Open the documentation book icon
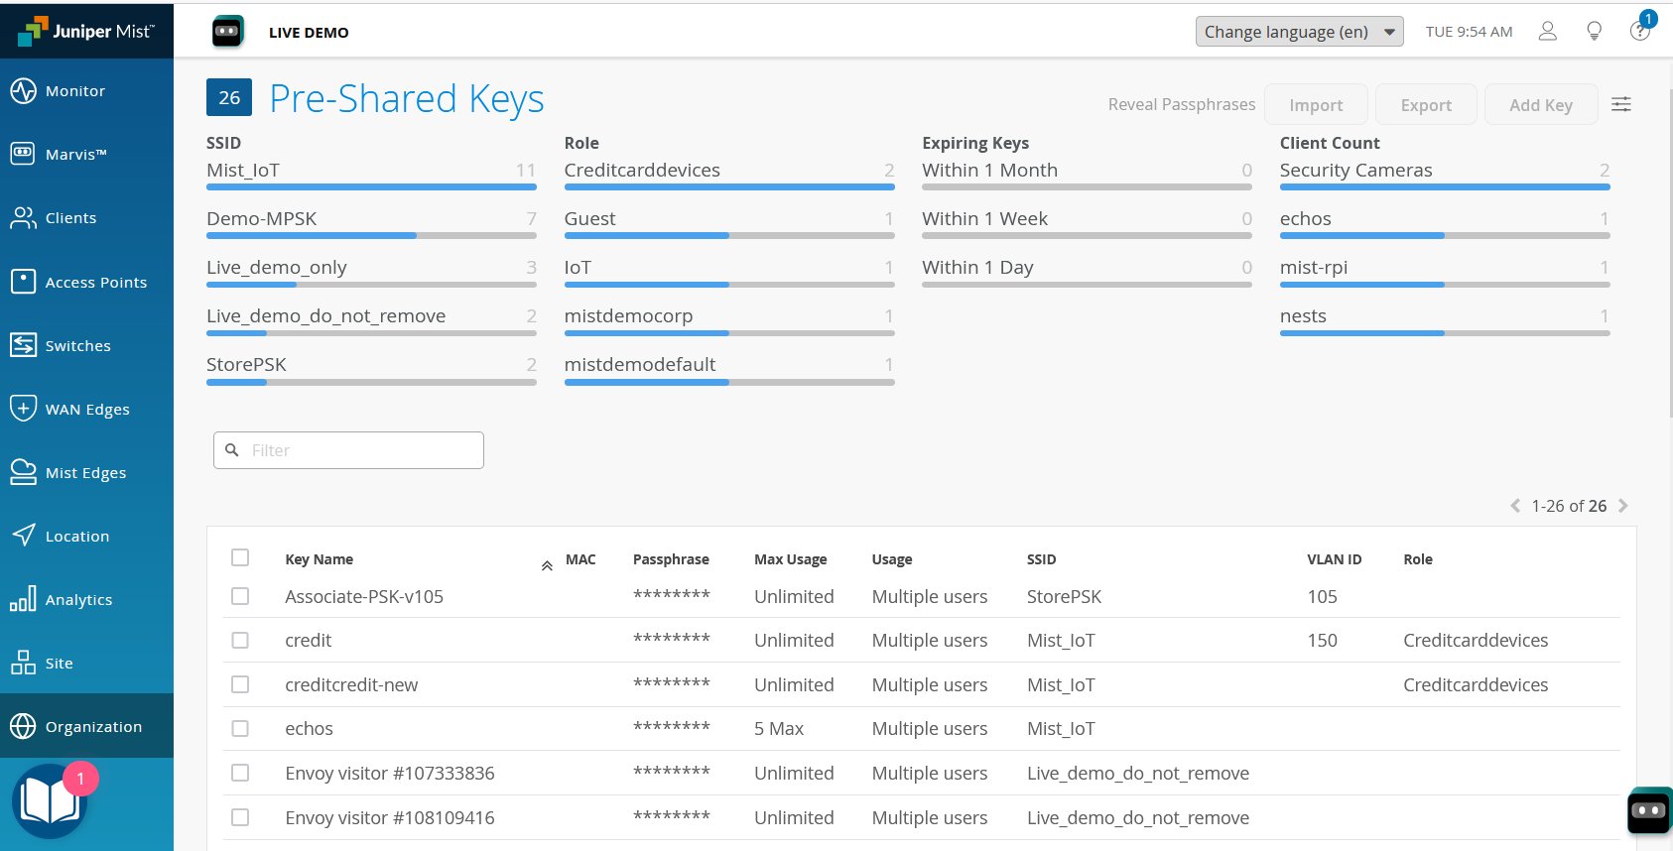1673x851 pixels. tap(50, 800)
